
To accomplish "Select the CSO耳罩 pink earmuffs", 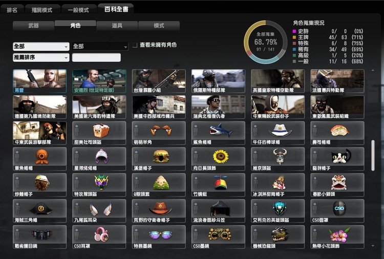I will [x=99, y=236].
